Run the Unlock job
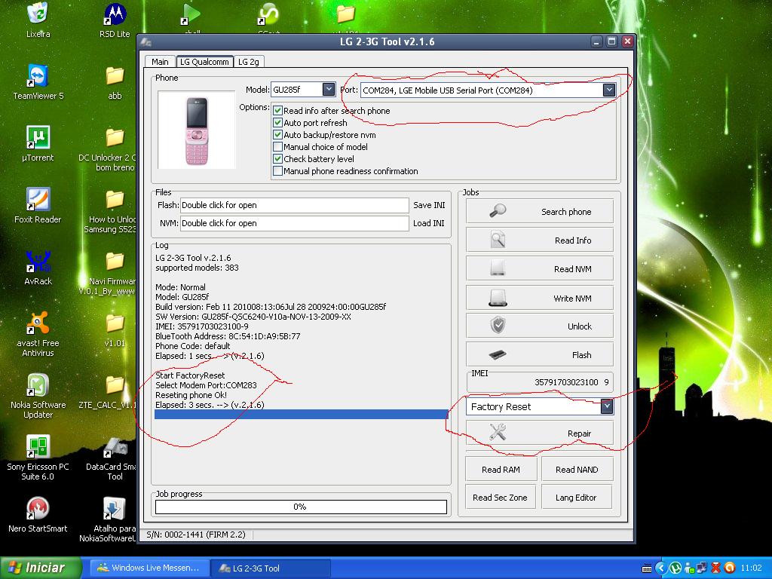This screenshot has width=772, height=579. tap(540, 326)
